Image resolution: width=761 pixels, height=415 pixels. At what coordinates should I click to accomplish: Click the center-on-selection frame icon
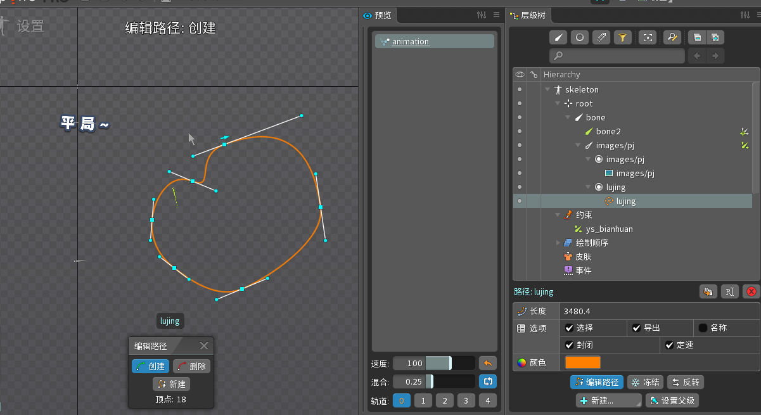(648, 37)
